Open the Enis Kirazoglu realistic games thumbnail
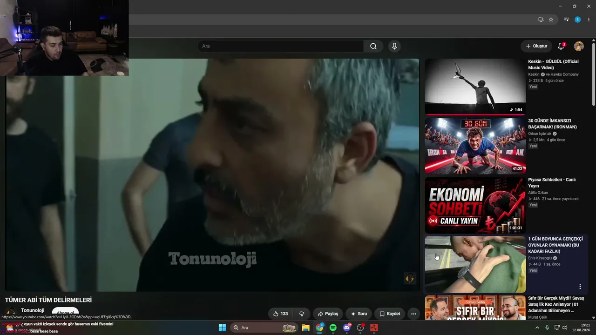 (475, 264)
